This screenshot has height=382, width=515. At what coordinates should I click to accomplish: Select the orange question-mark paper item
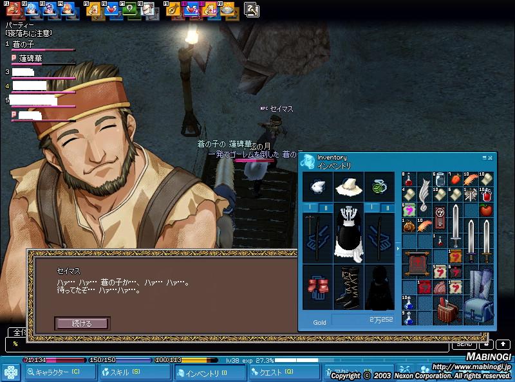455,257
